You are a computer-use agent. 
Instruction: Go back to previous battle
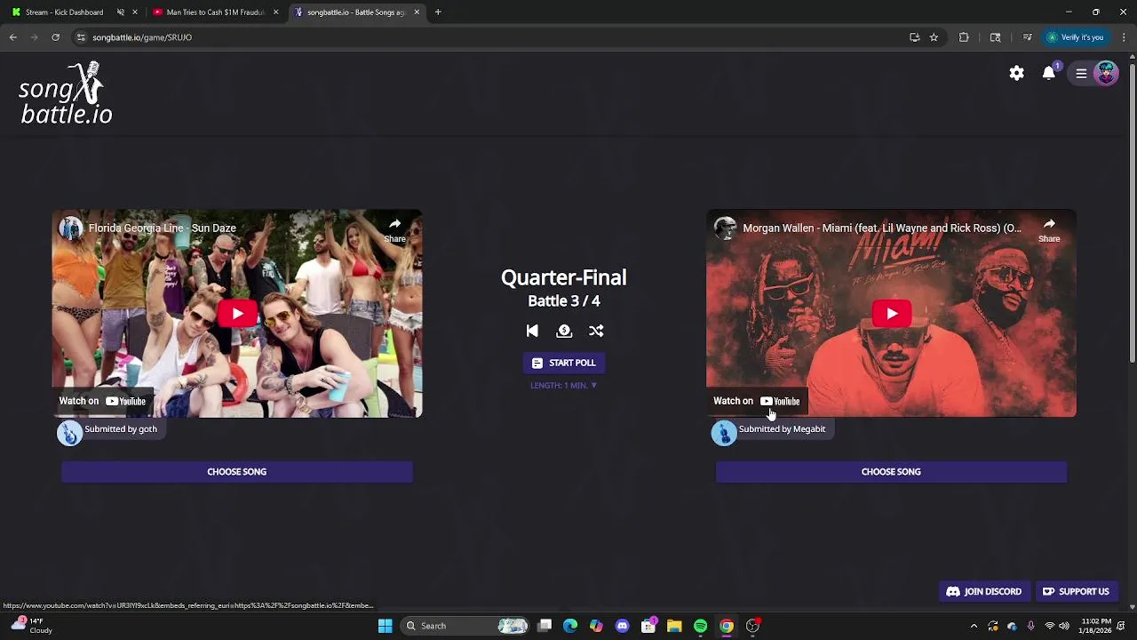click(532, 331)
